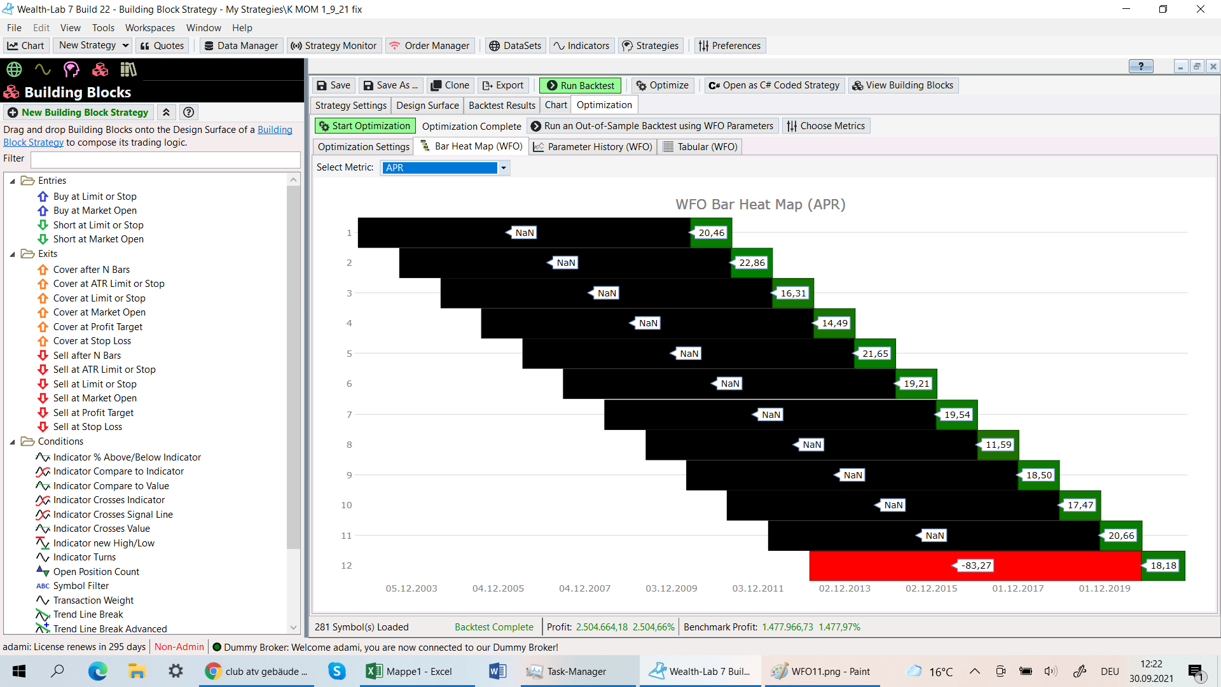Click the Run Backtest play icon

[552, 85]
